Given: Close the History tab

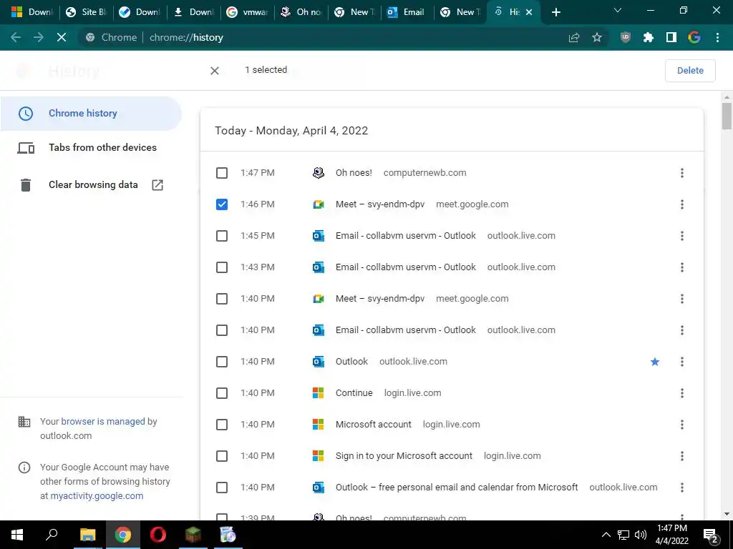Looking at the screenshot, I should point(529,12).
